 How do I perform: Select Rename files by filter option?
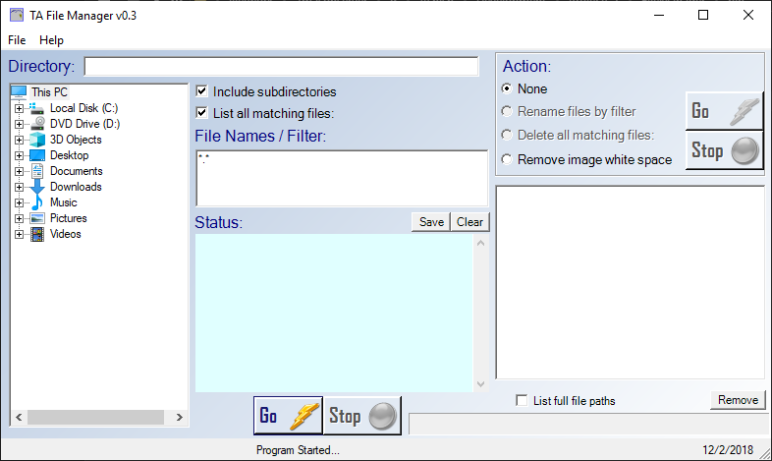507,111
